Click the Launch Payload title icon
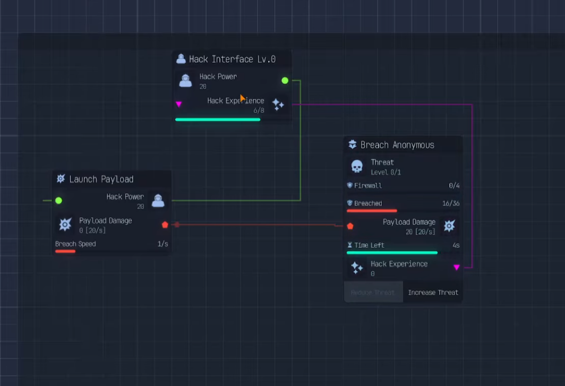Image resolution: width=565 pixels, height=386 pixels. 61,179
